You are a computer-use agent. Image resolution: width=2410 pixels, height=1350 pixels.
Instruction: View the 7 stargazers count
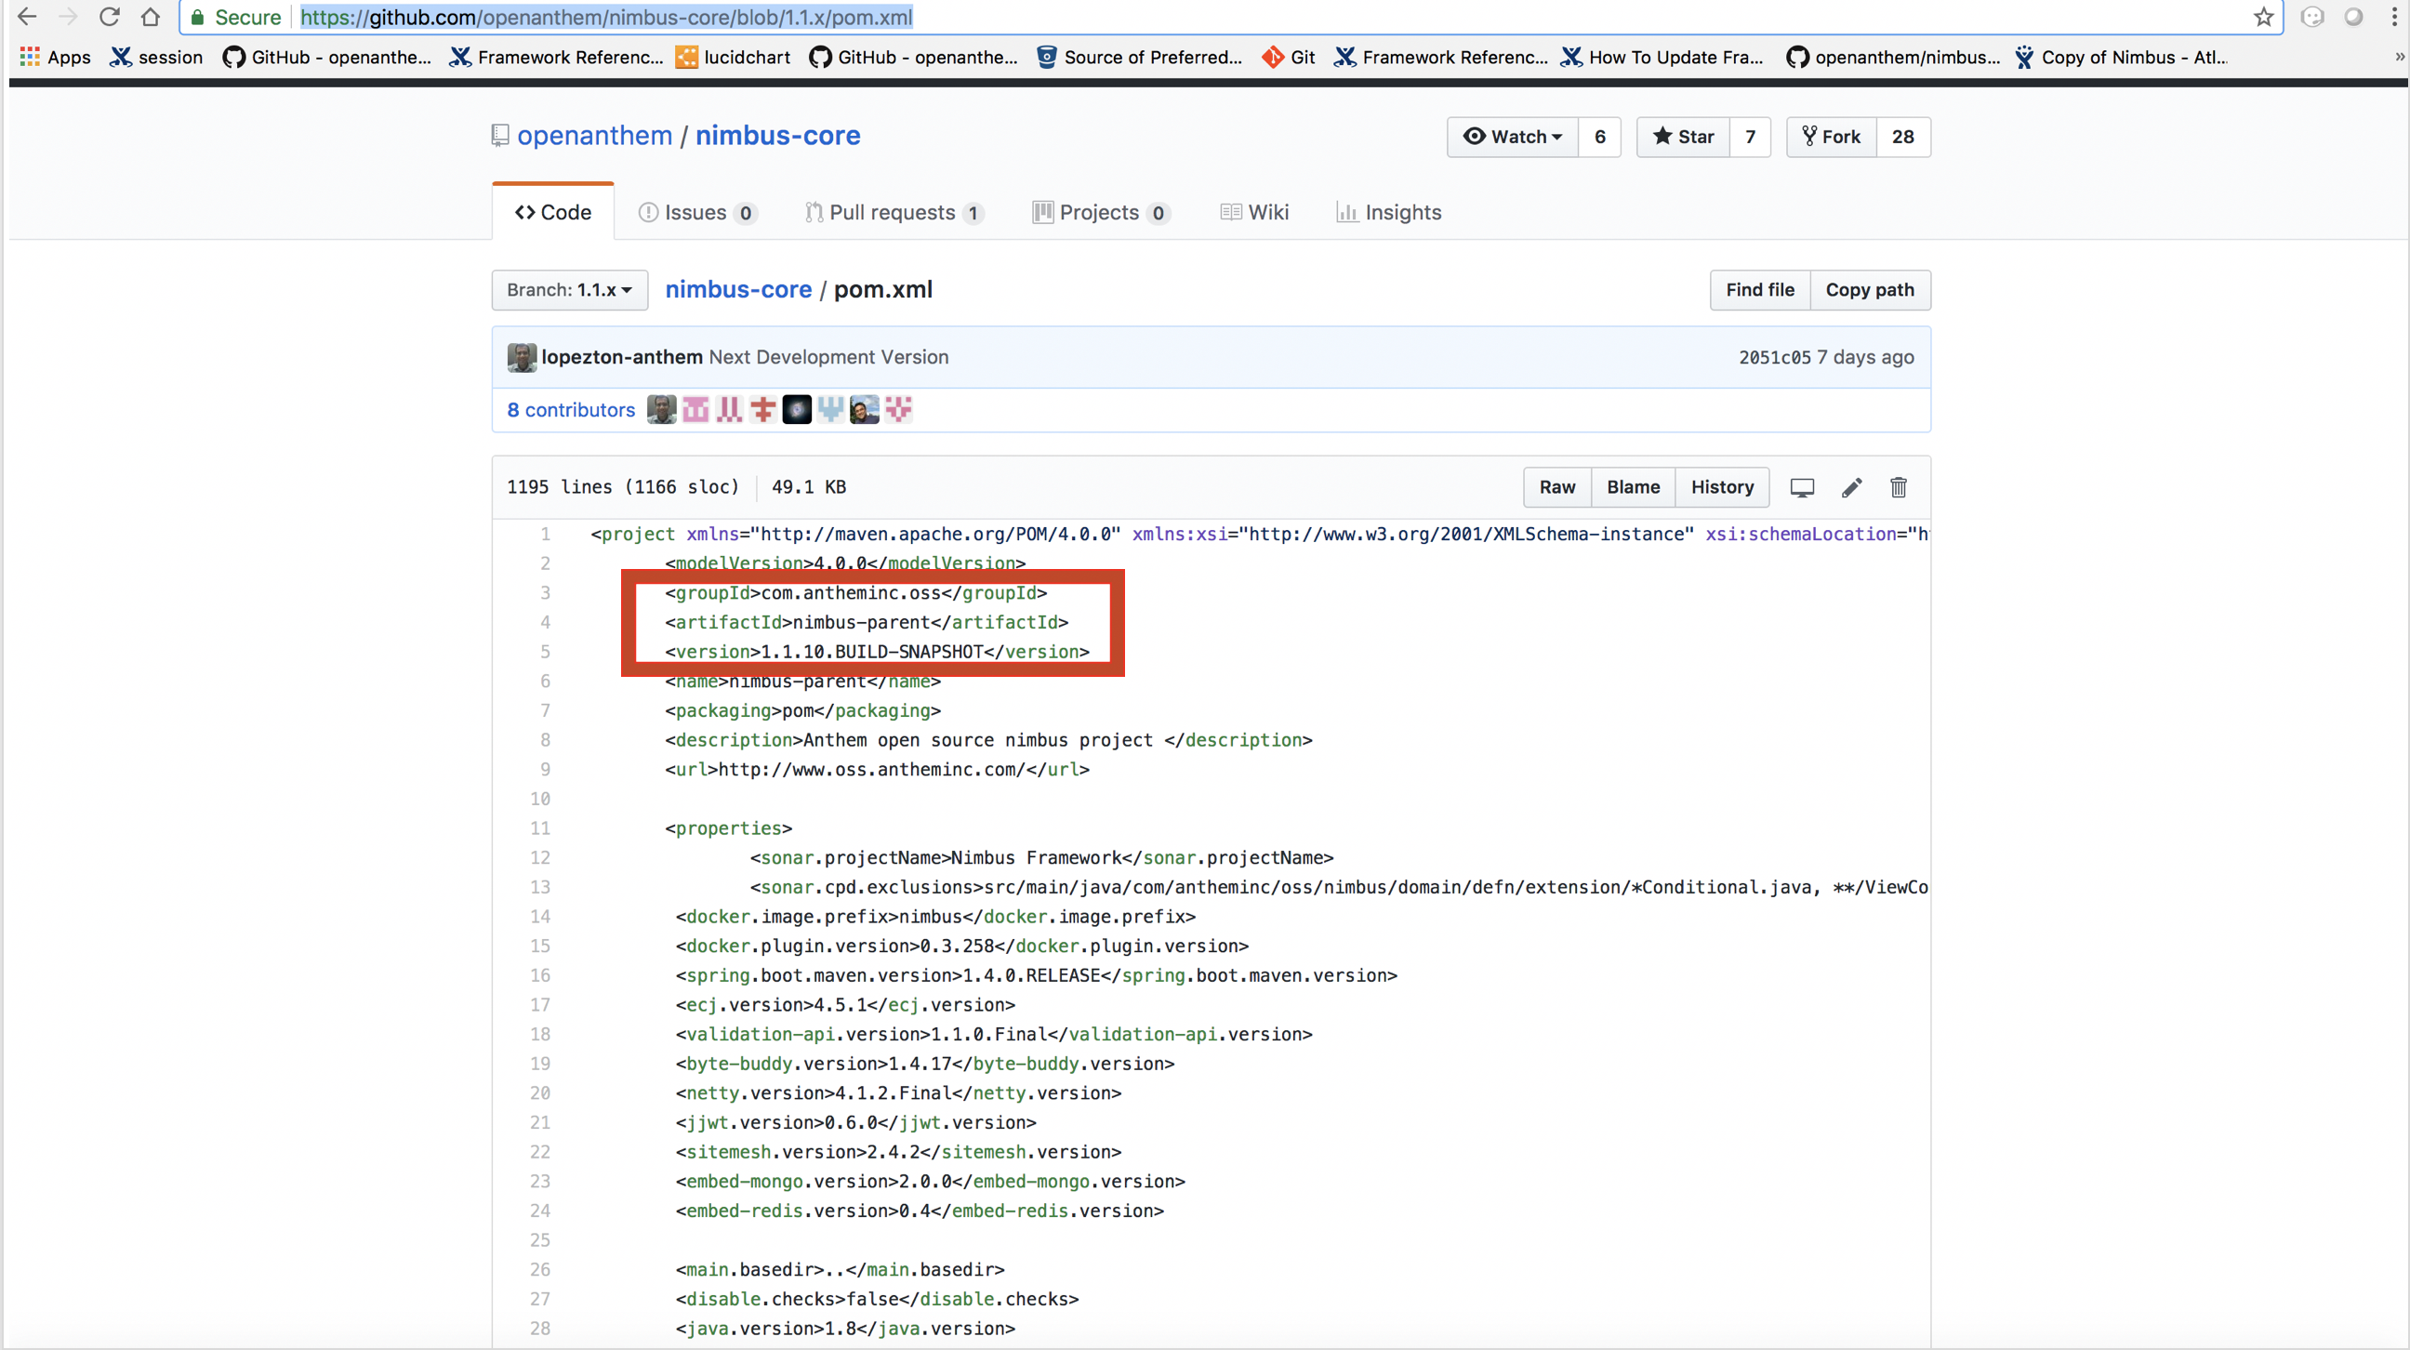(1751, 137)
